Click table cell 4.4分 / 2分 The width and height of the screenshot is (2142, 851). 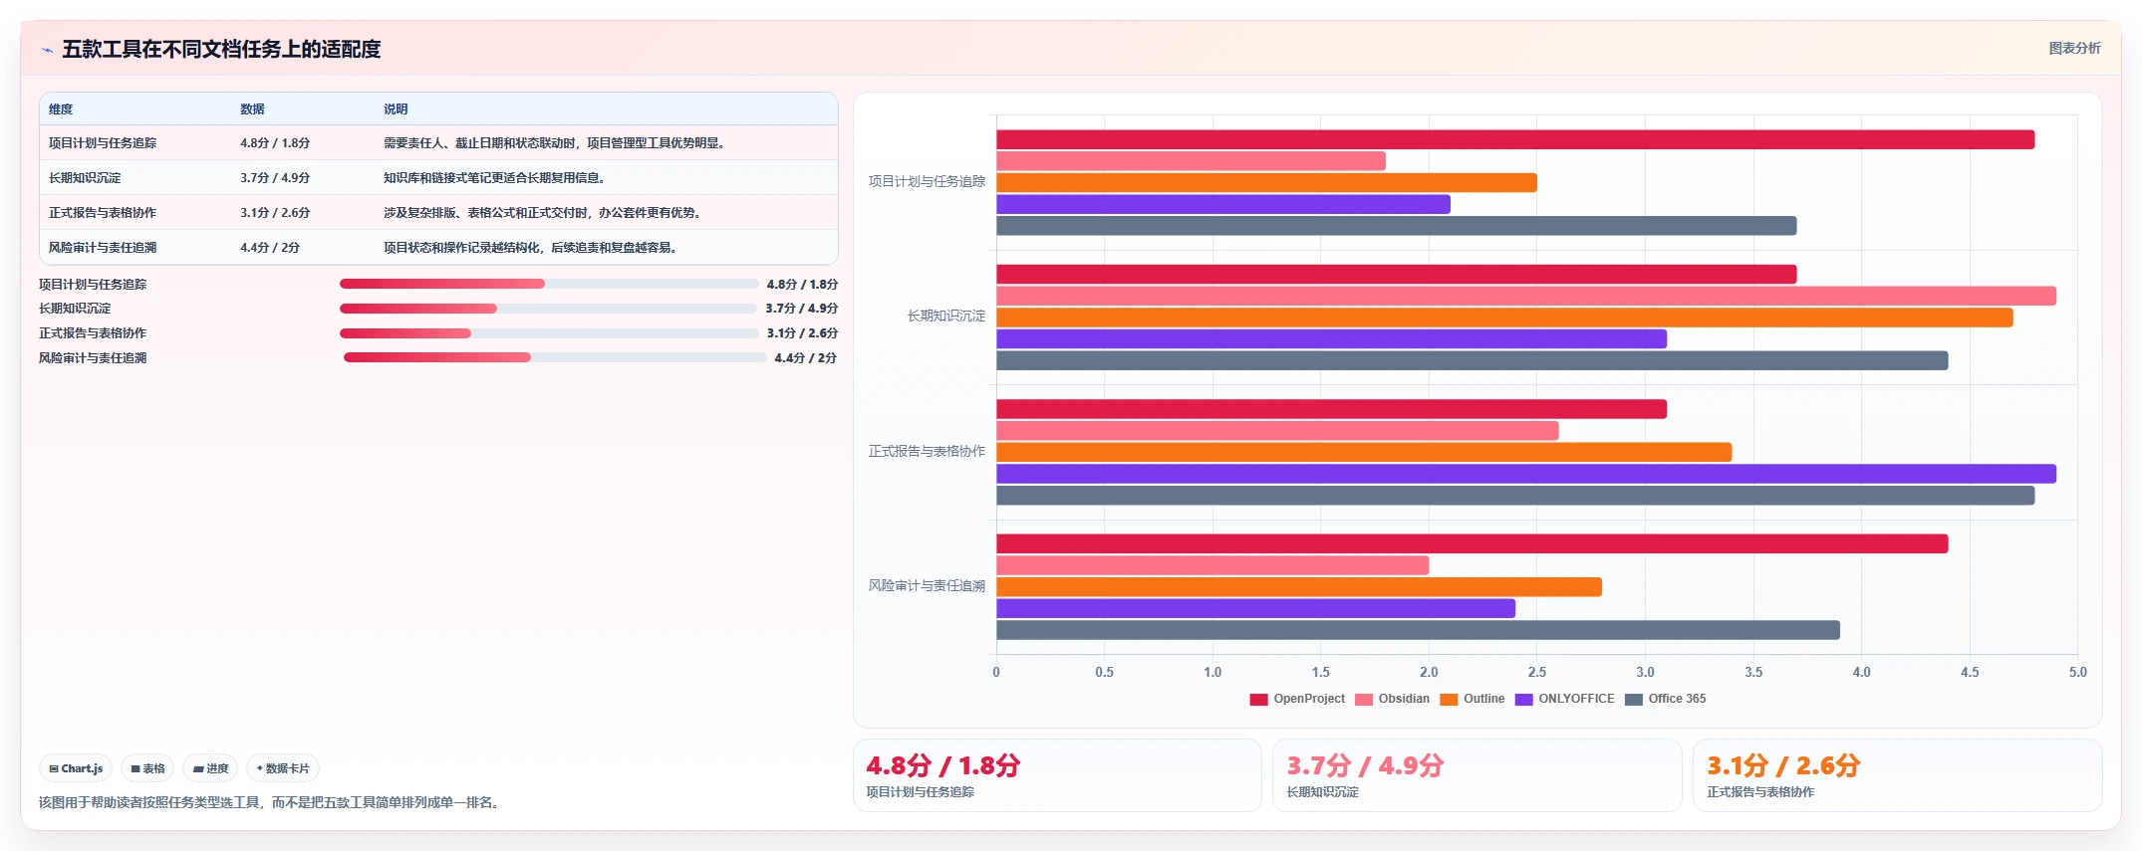(x=270, y=248)
